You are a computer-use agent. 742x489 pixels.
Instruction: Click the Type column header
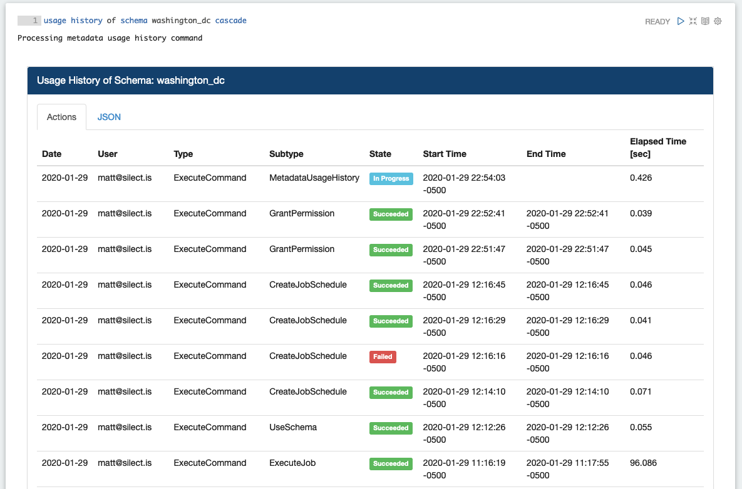(x=183, y=154)
